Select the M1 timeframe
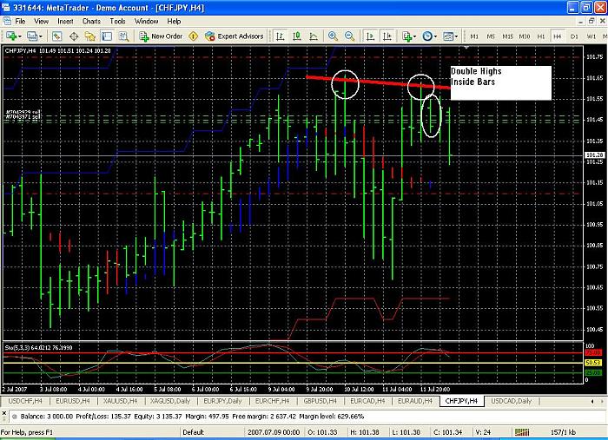The image size is (608, 440). [474, 36]
